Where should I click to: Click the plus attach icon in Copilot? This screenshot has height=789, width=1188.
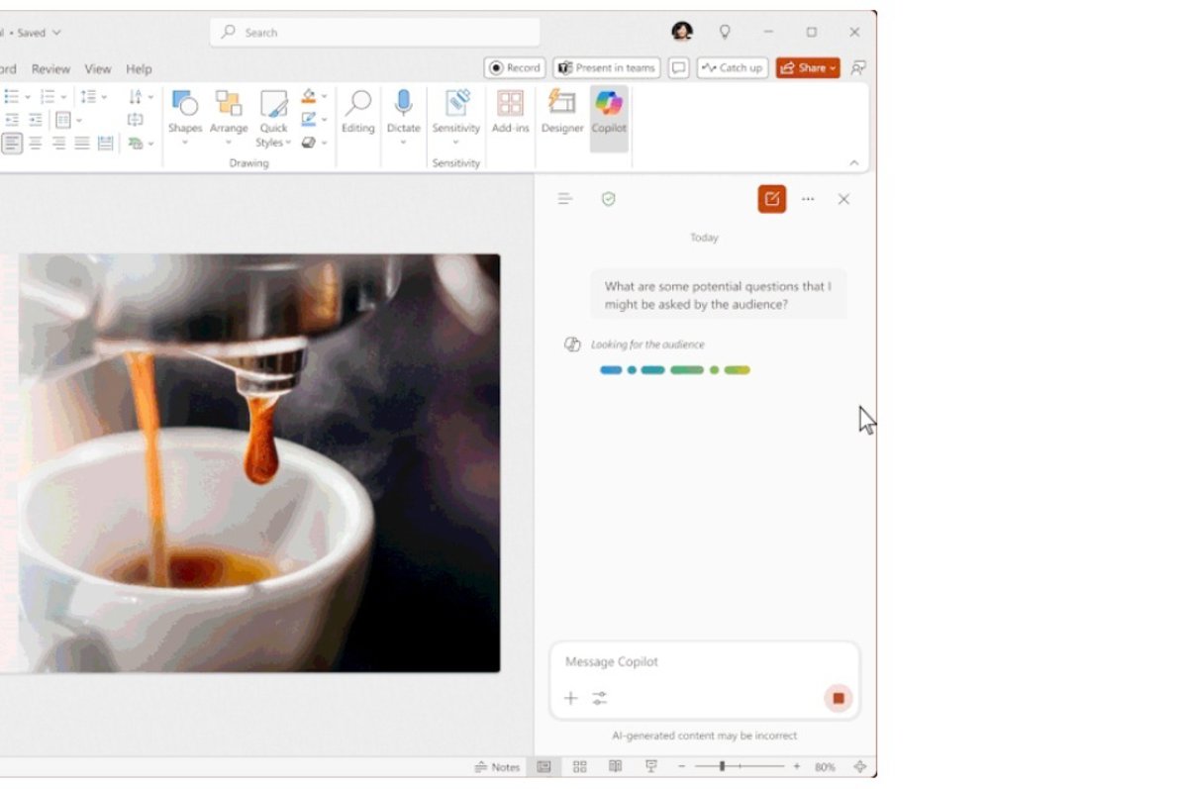click(570, 698)
